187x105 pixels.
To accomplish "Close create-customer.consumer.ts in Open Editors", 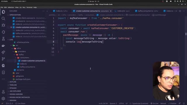I will (x=11, y=27).
